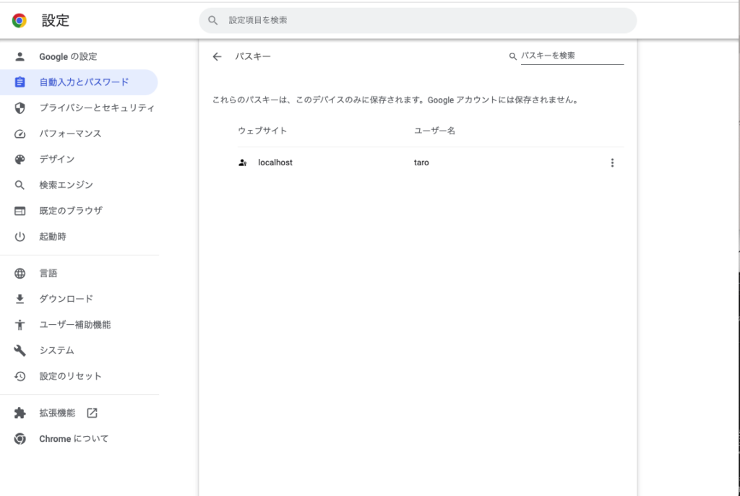Click the person icon for Google の設定
This screenshot has width=740, height=496.
click(20, 56)
